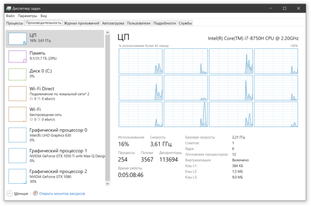Click the 3,61 ГГц speed value
The image size is (311, 206).
[161, 144]
